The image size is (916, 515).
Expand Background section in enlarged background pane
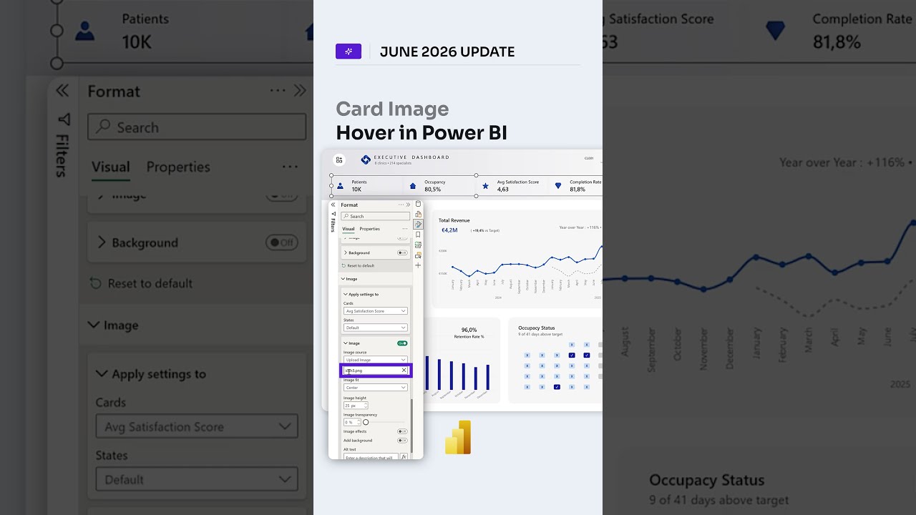point(102,242)
